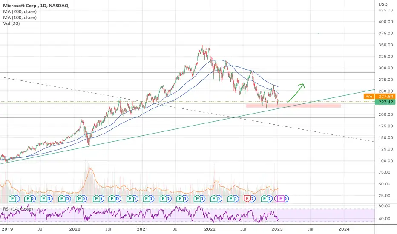This screenshot has height=234, width=397.
Task: Click the 300.00 price axis label
Action: pyautogui.click(x=385, y=68)
